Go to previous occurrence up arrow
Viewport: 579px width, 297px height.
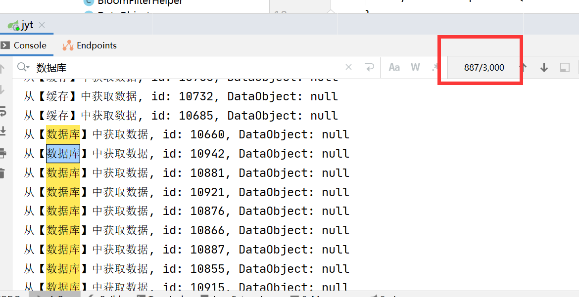523,67
